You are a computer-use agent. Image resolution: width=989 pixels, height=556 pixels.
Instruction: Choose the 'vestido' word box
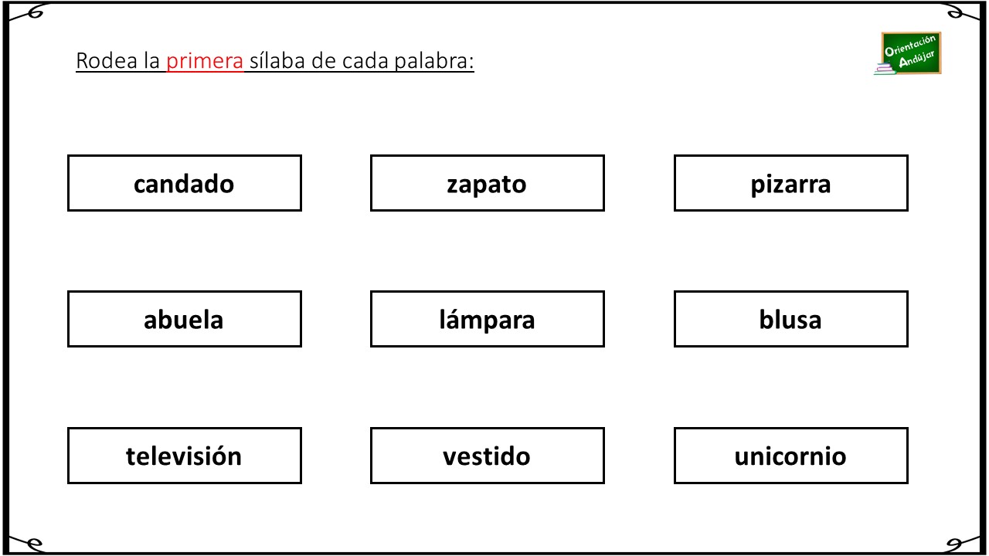[x=488, y=456]
